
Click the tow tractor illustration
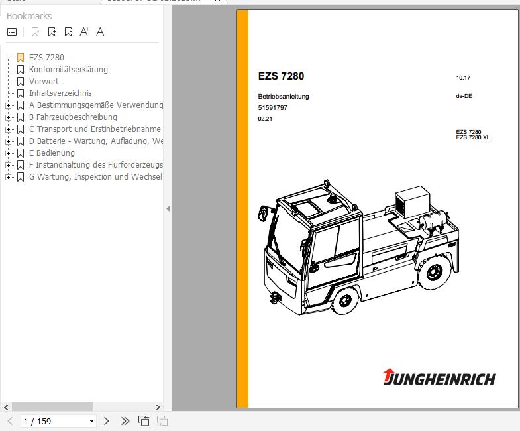click(358, 247)
